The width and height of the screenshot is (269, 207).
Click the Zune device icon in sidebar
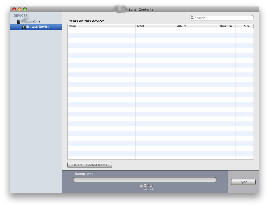[x=19, y=21]
